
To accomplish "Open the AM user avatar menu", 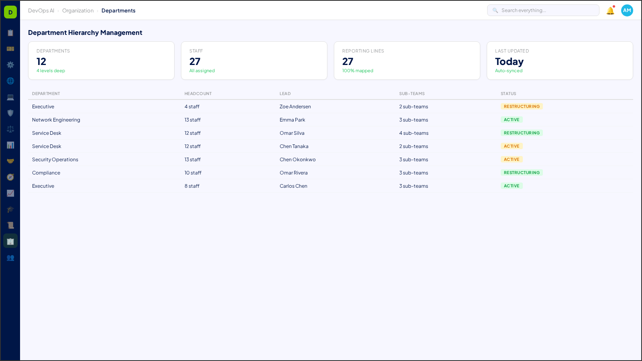I will click(x=627, y=10).
